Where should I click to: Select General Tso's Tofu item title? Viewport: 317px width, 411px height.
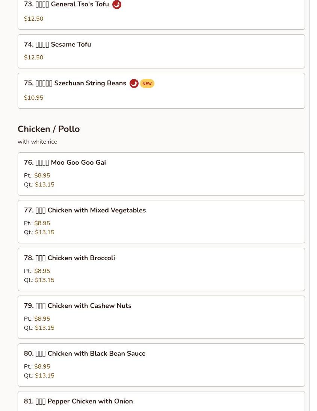click(x=66, y=4)
